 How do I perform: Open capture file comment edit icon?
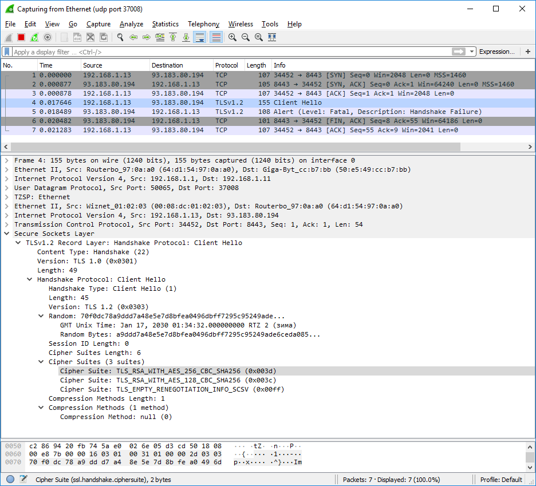coord(23,479)
